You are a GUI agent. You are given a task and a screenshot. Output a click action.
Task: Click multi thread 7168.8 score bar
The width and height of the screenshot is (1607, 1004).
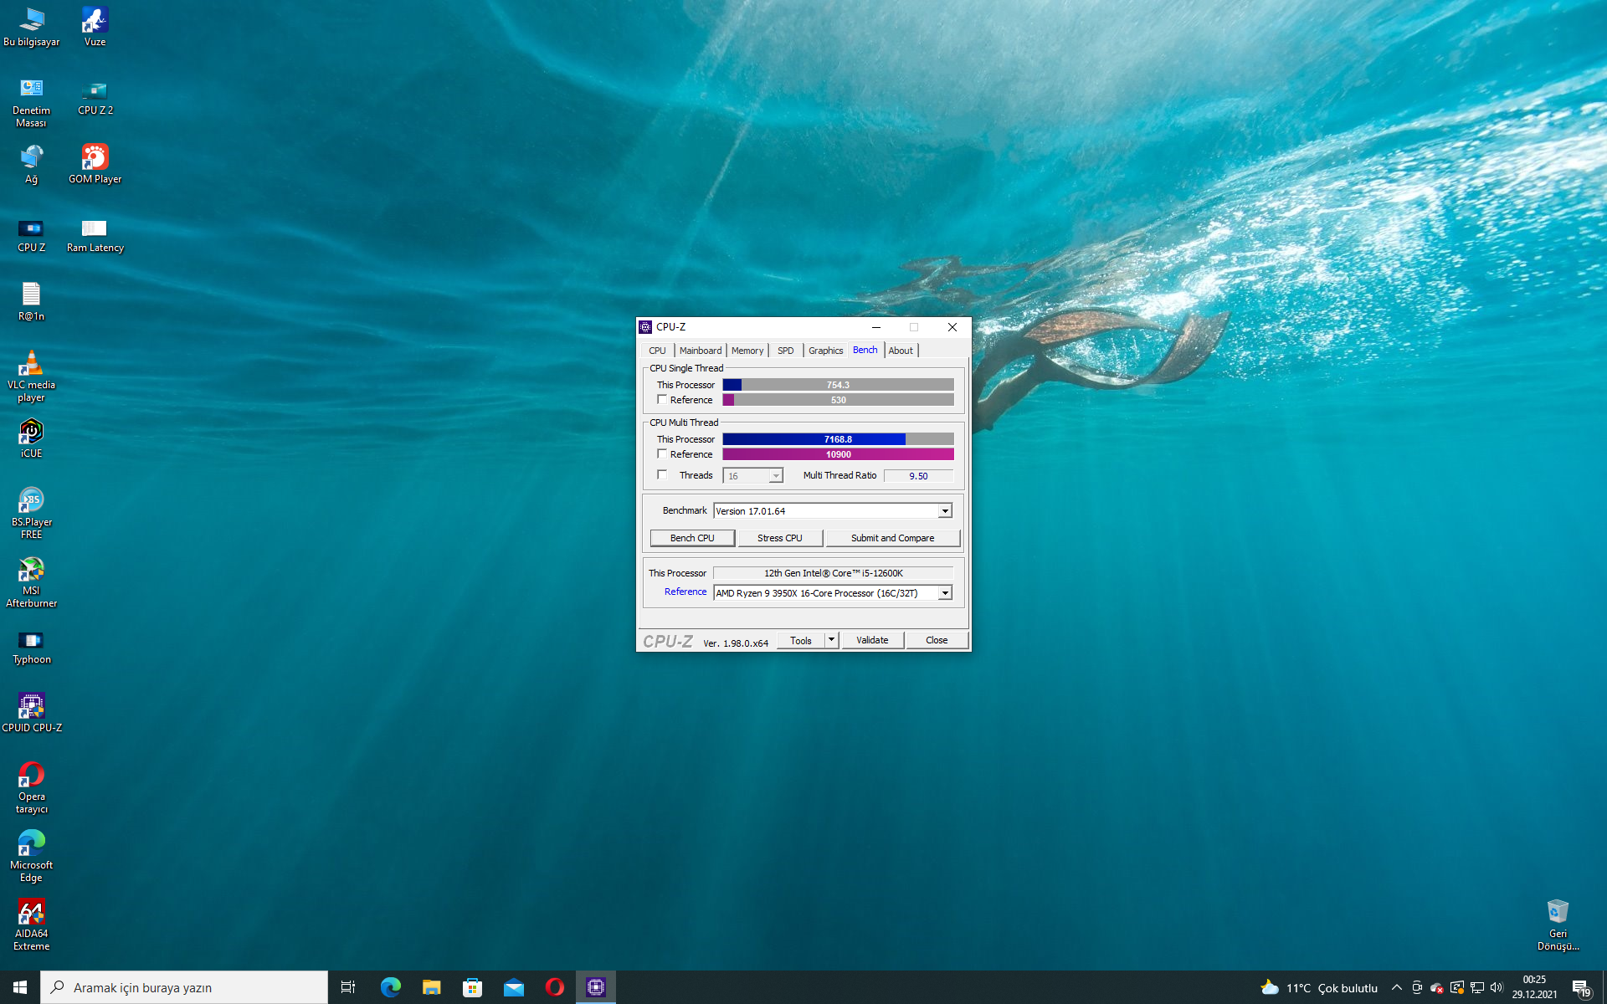click(x=838, y=439)
